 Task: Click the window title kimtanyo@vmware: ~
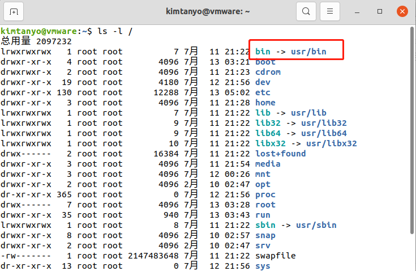point(208,11)
